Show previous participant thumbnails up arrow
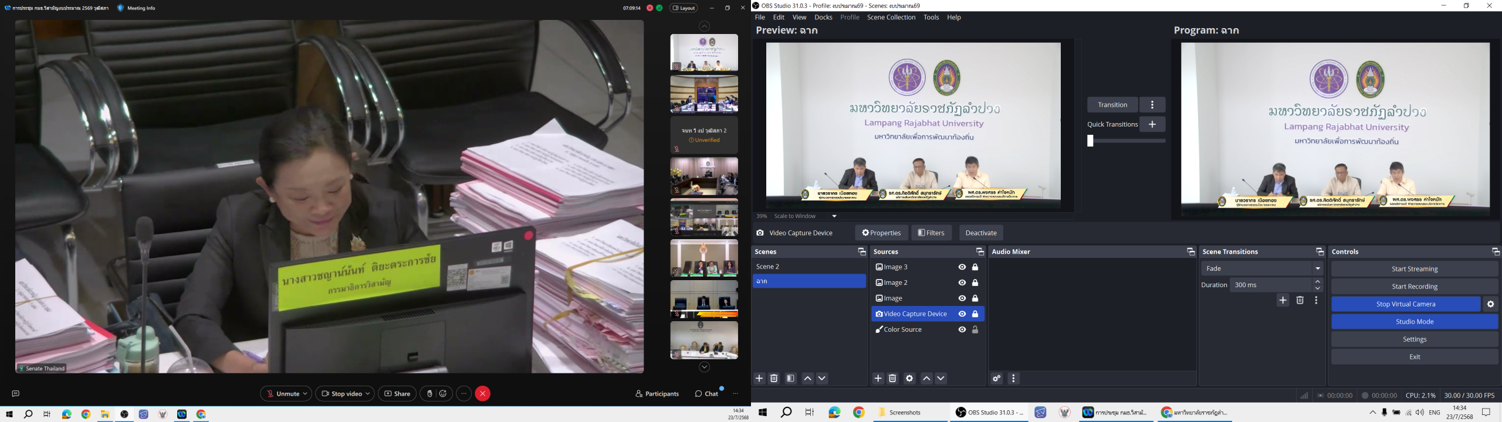Image resolution: width=1502 pixels, height=422 pixels. 704,26
